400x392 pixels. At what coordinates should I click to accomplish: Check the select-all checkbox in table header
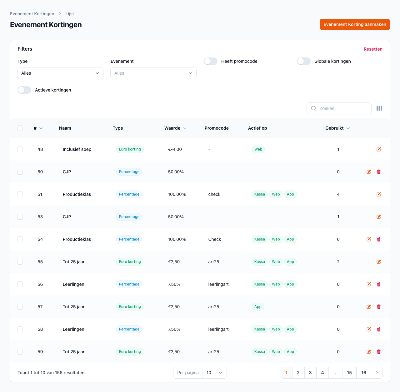[20, 128]
